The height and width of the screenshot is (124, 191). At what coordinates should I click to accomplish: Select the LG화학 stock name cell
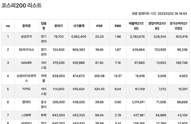27,115
